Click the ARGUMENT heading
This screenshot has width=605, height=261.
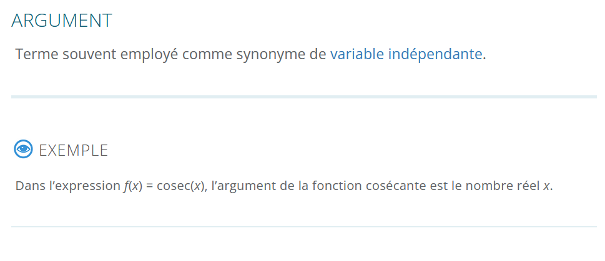[62, 21]
